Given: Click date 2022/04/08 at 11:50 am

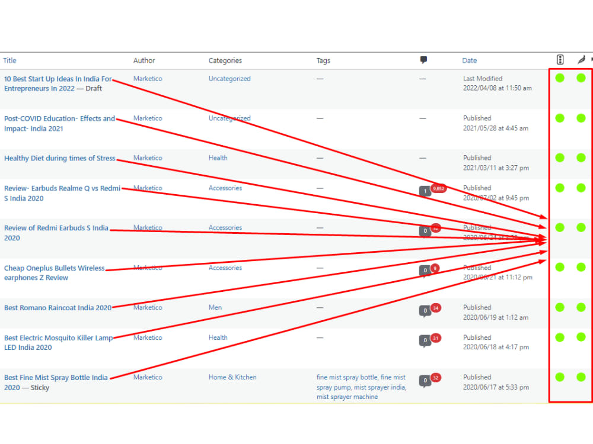Looking at the screenshot, I should [498, 88].
